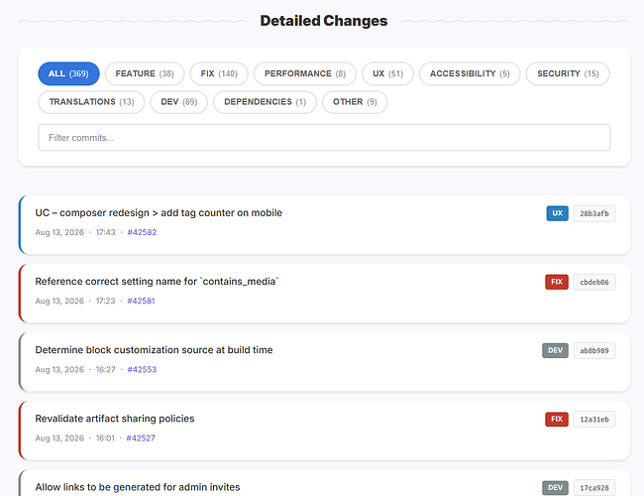Open pull request link #42553

[142, 370]
